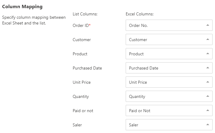Viewport: 215px width, 133px height.
Task: Choose the Purchased Date Excel column box
Action: (x=169, y=68)
